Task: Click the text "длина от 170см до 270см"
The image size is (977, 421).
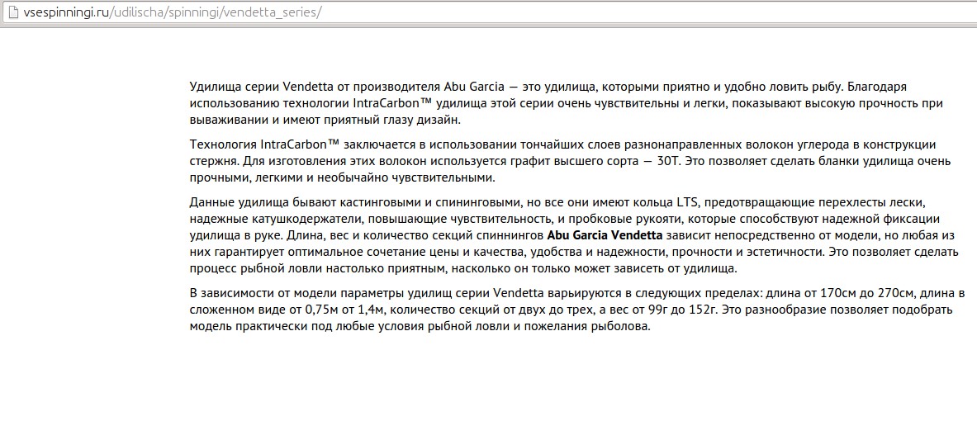Action: coord(842,294)
